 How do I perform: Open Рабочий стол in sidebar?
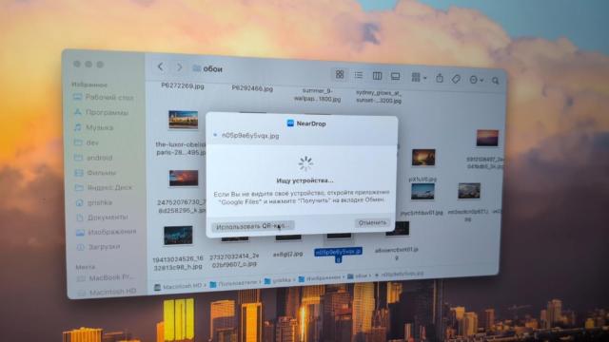(x=104, y=97)
